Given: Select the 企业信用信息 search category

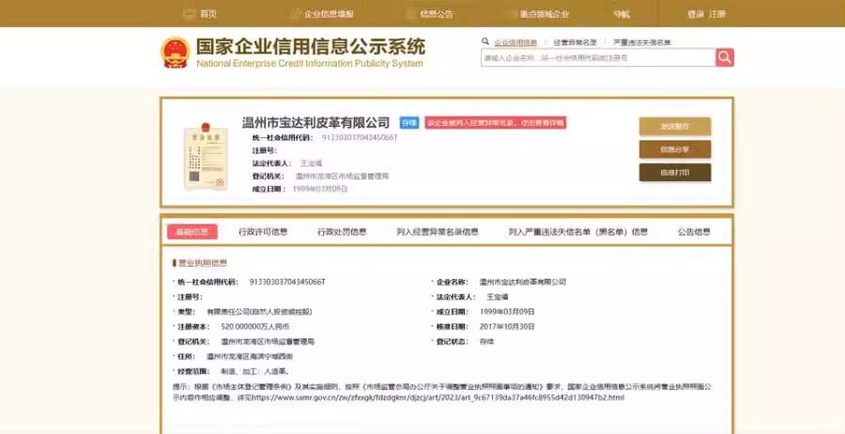Looking at the screenshot, I should point(515,42).
